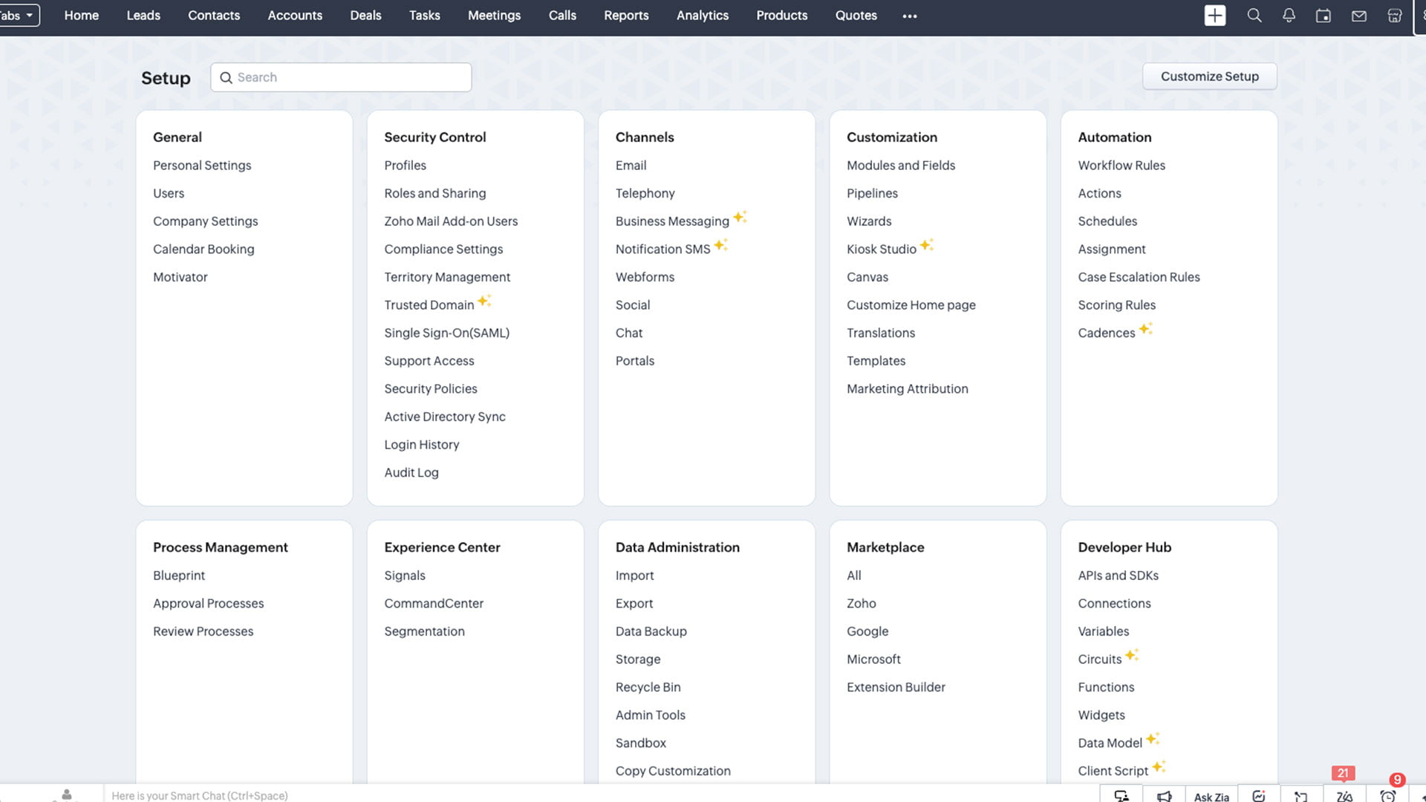Go to Roles and Sharing
The height and width of the screenshot is (802, 1426).
[434, 193]
